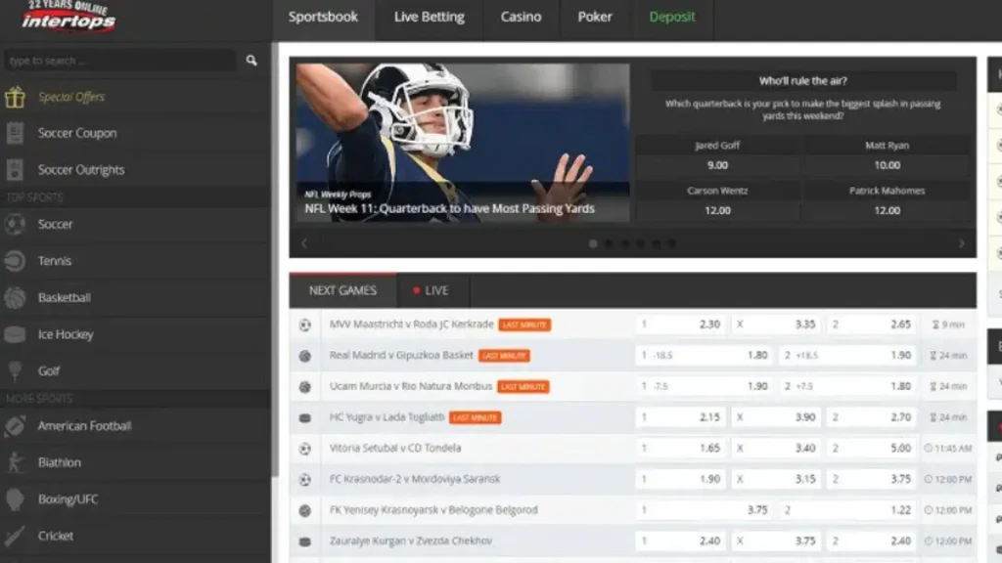Click the green Deposit link
Viewport: 1002px width, 563px height.
coord(671,18)
